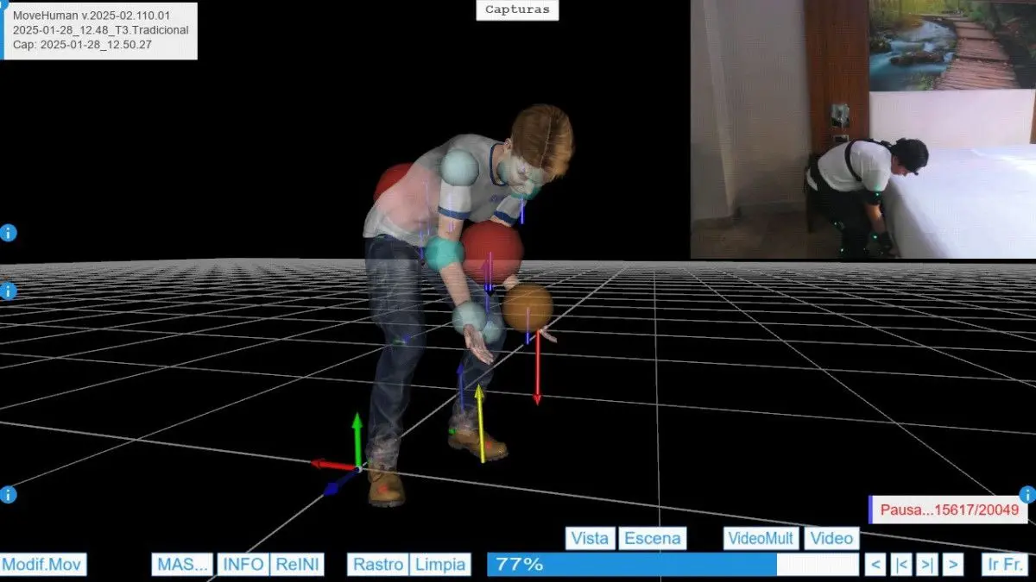Step back one frame with < button

click(x=875, y=565)
